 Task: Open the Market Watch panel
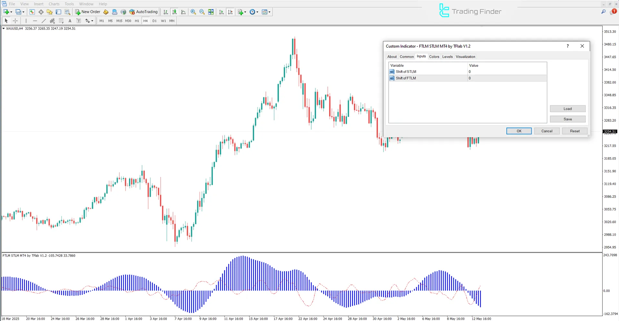pyautogui.click(x=32, y=12)
